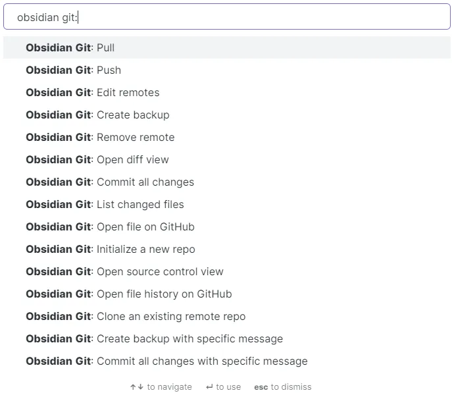Run Create backup with specific message

point(154,338)
